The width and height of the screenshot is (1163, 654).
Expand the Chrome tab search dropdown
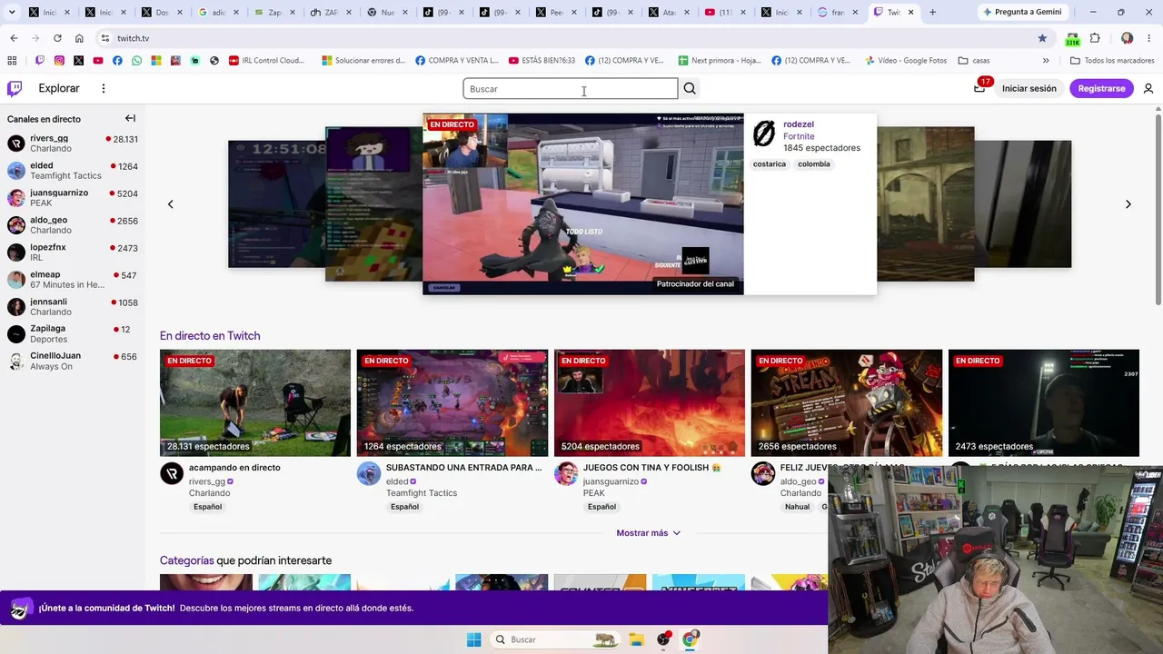click(12, 12)
